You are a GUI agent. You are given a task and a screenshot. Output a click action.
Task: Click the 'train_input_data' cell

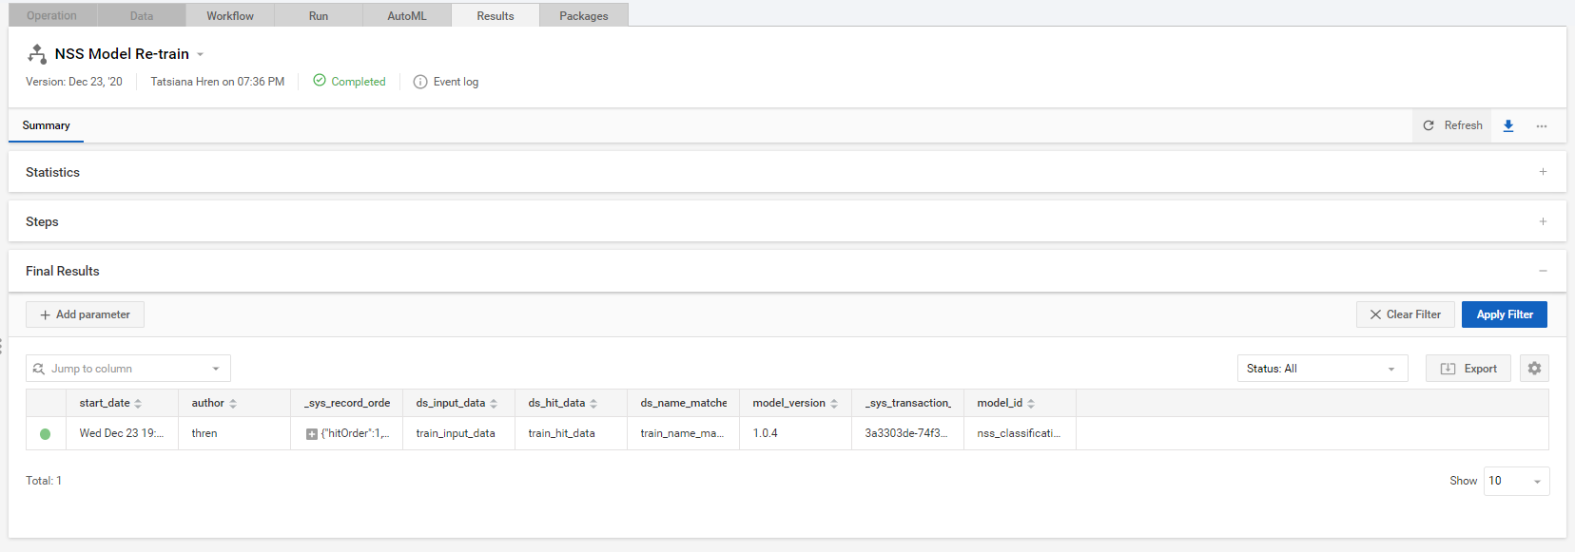coord(458,433)
